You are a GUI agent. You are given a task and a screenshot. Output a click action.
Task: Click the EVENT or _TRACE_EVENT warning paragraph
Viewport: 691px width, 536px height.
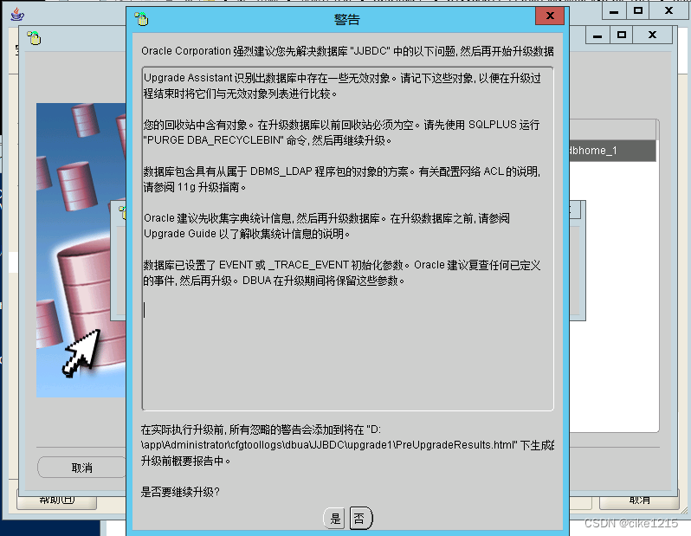(x=342, y=273)
